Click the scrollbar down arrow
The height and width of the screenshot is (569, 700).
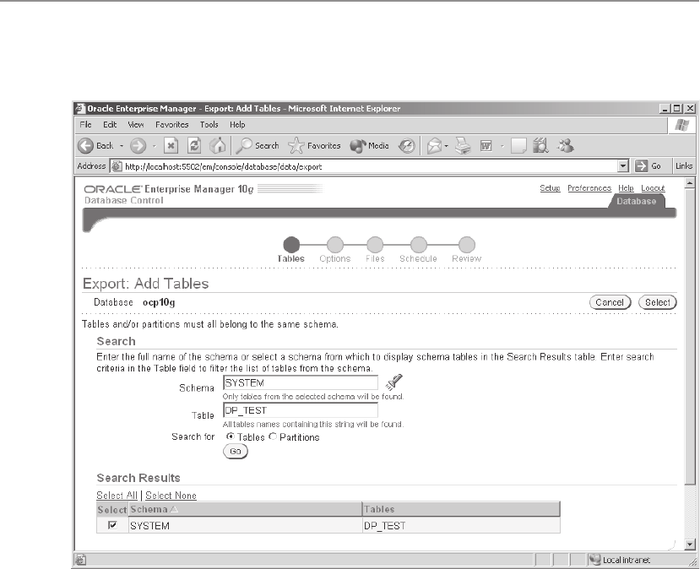pos(690,544)
